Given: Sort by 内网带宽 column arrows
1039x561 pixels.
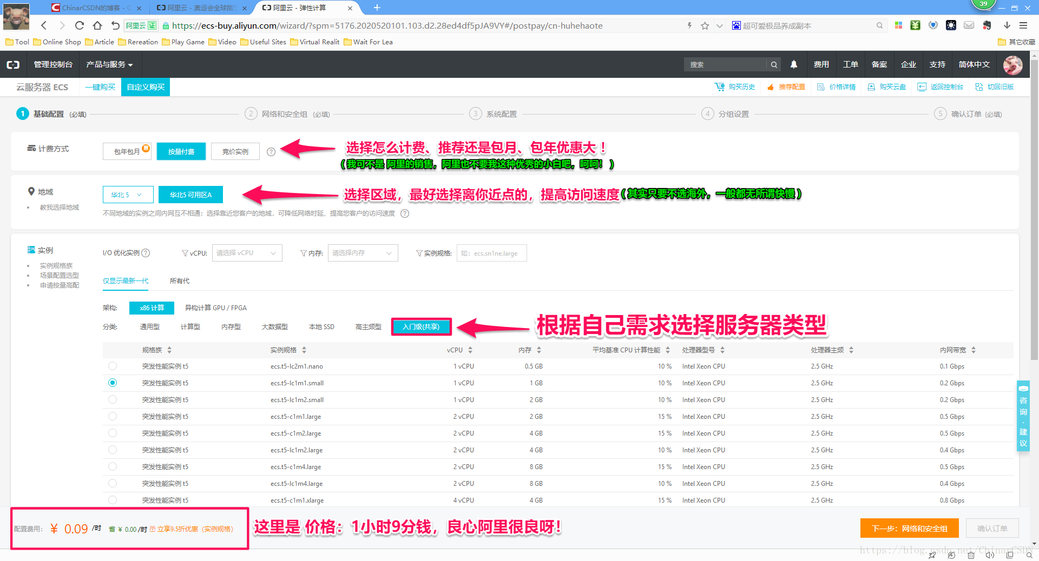Looking at the screenshot, I should 974,350.
